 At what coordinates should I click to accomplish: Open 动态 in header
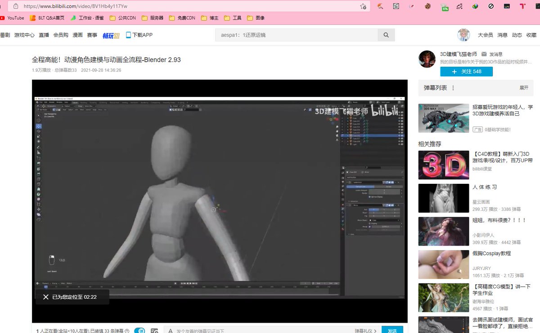pyautogui.click(x=517, y=35)
